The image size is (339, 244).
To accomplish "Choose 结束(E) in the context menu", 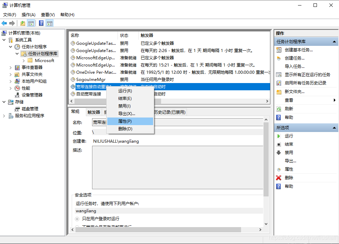I will [x=130, y=99].
